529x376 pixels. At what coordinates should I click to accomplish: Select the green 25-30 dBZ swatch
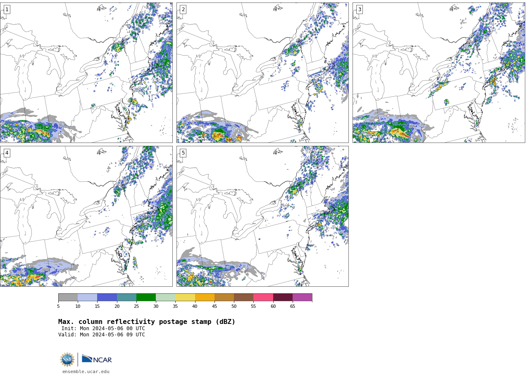coord(146,297)
